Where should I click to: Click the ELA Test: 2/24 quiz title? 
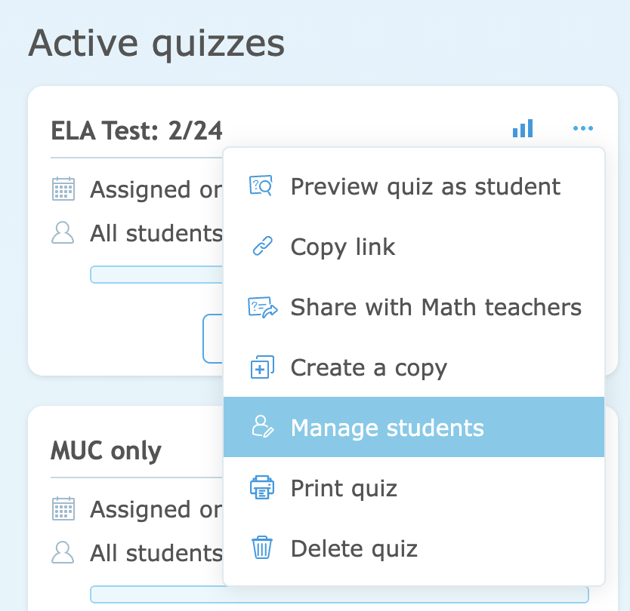pos(137,130)
